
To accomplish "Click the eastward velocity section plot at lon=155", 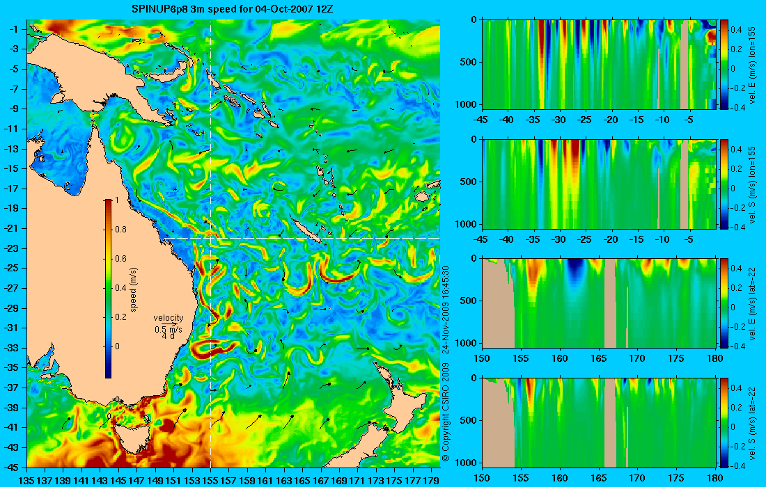I will coord(600,65).
